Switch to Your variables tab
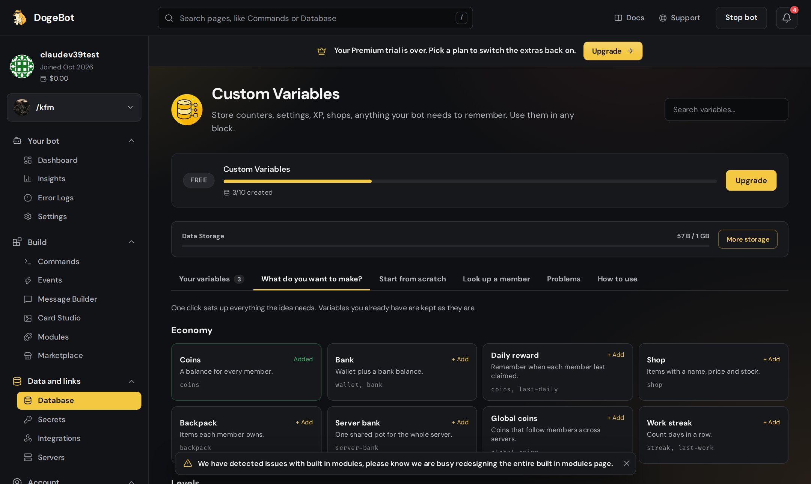 [x=211, y=279]
